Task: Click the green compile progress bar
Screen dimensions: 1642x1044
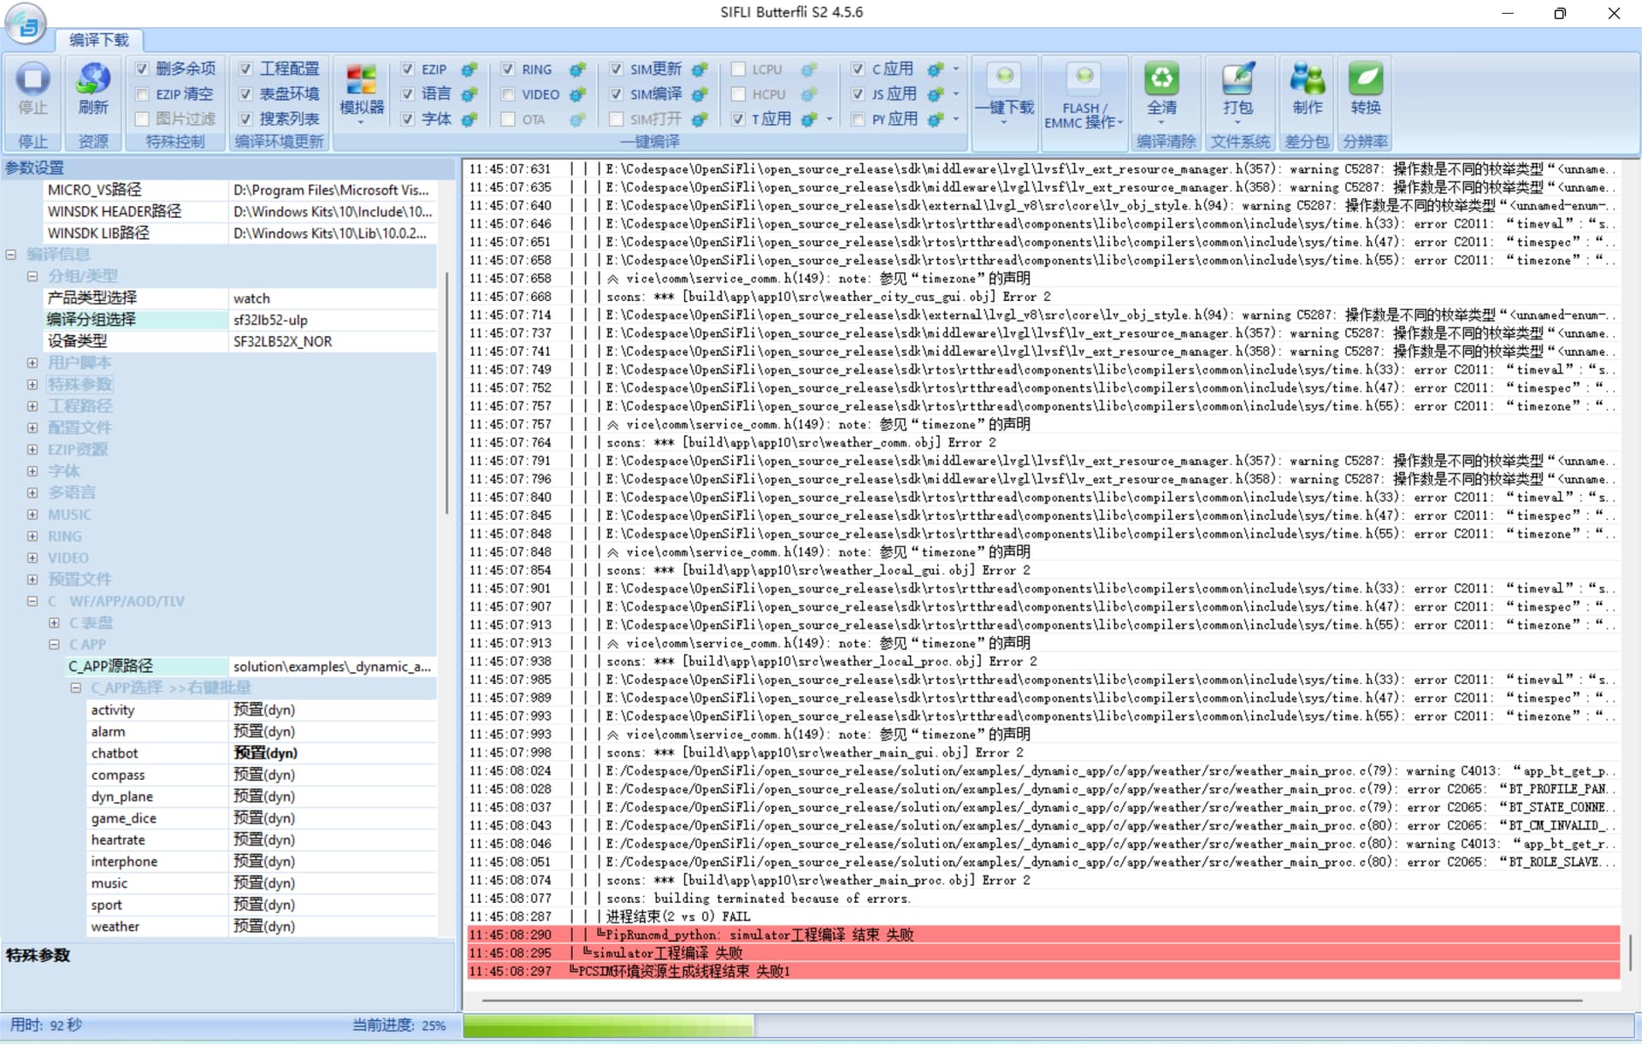Action: point(607,1025)
